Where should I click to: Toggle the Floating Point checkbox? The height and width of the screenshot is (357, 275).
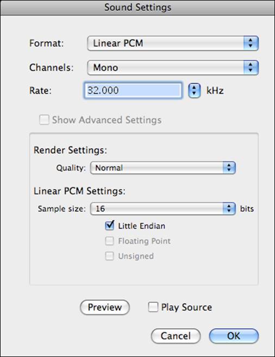[109, 241]
